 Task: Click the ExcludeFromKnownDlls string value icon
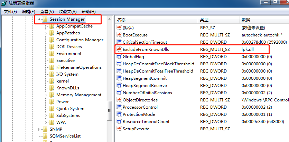[x=120, y=50]
